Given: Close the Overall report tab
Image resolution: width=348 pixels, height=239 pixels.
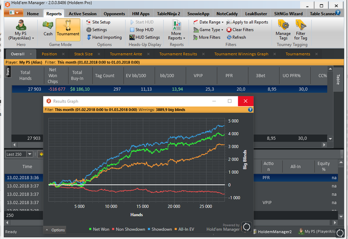Looking at the screenshot, I should (31, 54).
